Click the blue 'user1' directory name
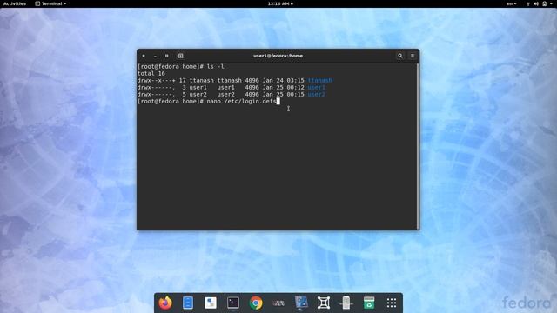557x313 pixels. pos(317,87)
